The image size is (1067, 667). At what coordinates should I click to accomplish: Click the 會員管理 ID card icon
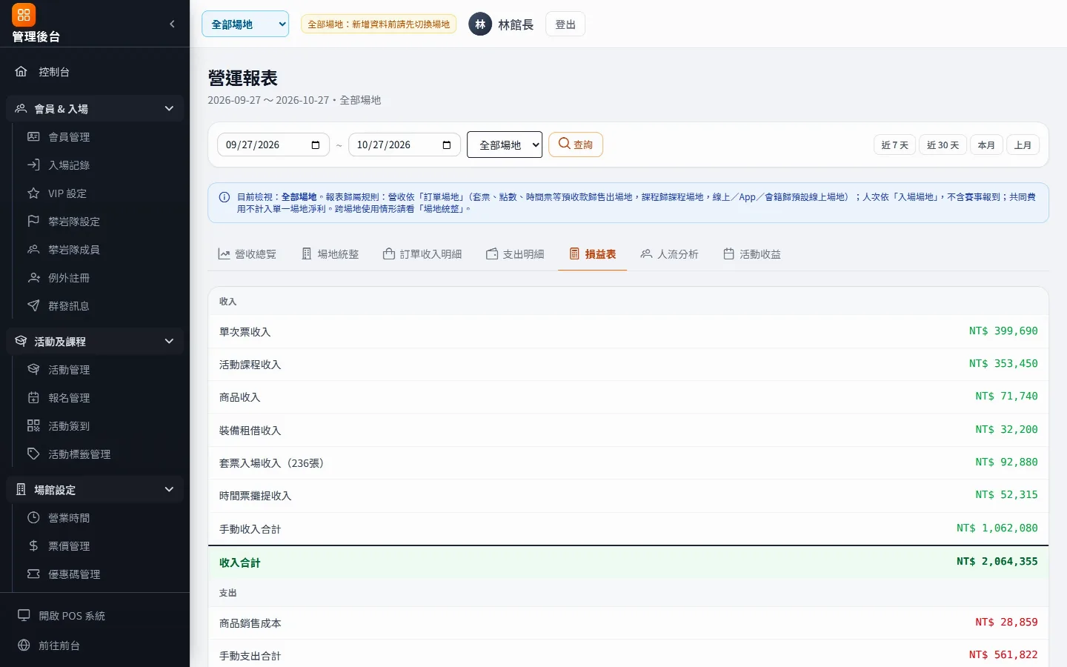coord(33,137)
